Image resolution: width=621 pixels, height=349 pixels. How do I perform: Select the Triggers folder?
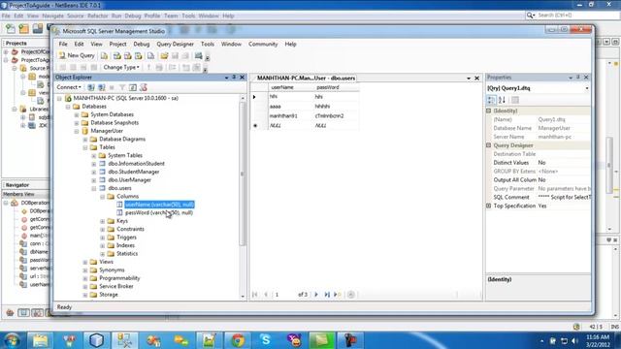(x=126, y=237)
